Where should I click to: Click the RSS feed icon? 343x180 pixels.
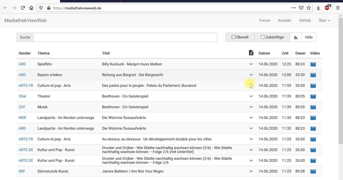[296, 37]
